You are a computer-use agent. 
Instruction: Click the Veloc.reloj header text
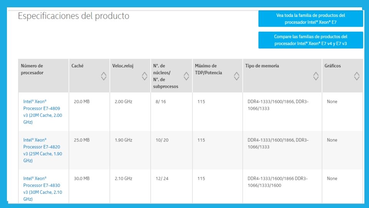(123, 66)
